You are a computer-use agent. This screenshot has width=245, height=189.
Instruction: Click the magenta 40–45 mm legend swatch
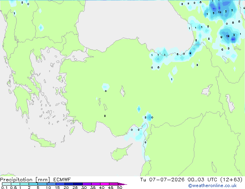pyautogui.click(x=105, y=184)
